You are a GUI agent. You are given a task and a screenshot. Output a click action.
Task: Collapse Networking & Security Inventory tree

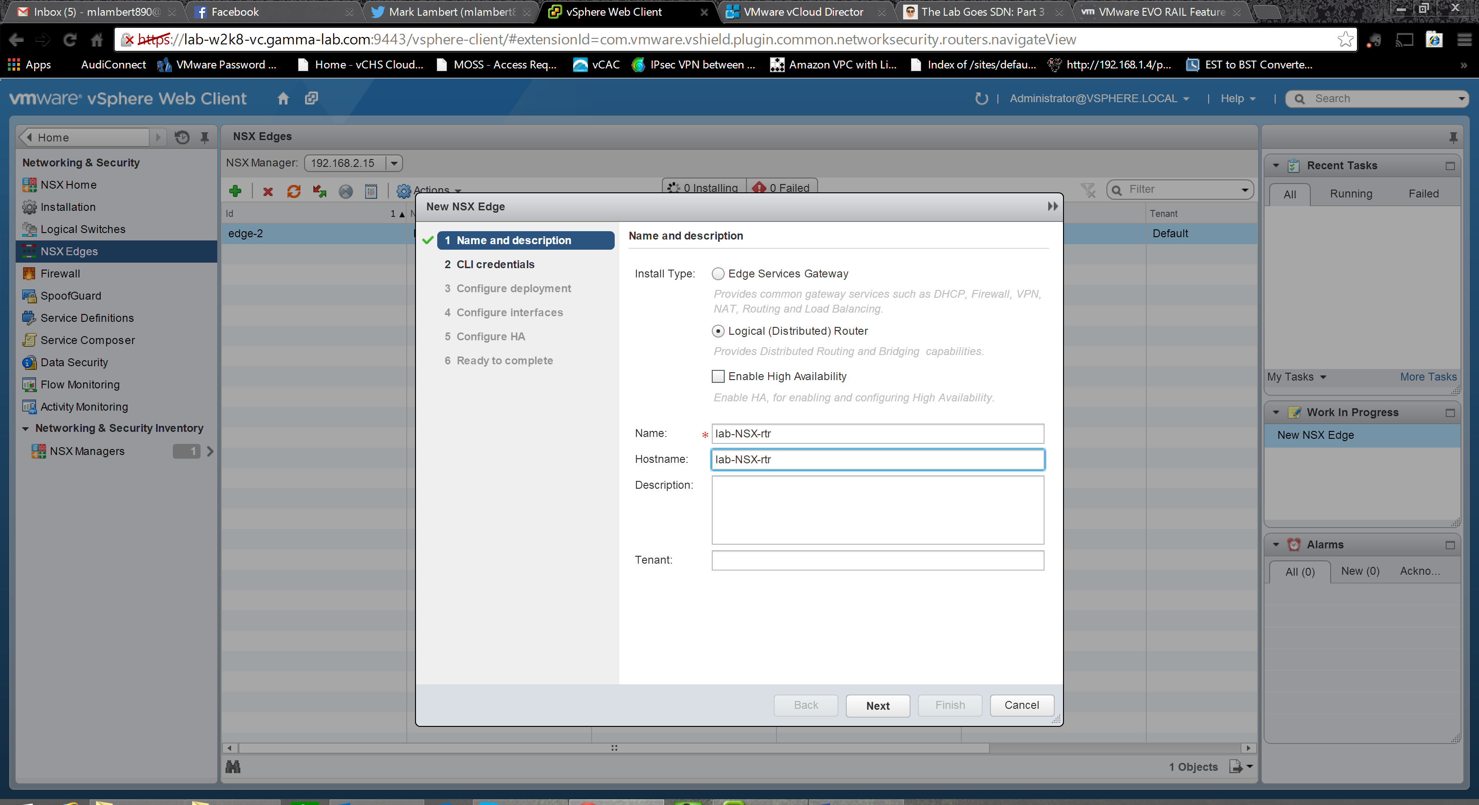coord(25,428)
